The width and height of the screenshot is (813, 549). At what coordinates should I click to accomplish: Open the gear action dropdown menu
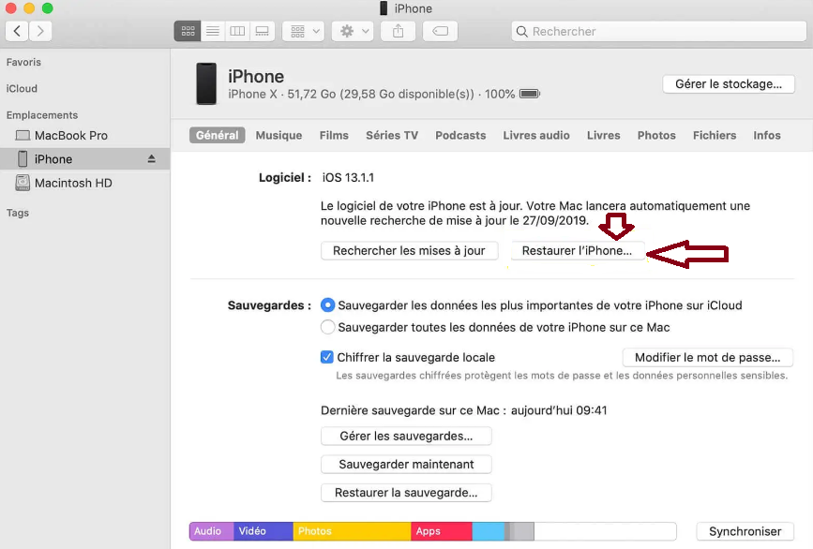[354, 31]
